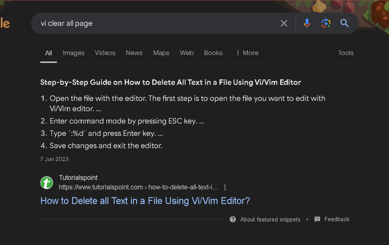Switch to the Videos tab
This screenshot has width=389, height=245.
coord(105,53)
